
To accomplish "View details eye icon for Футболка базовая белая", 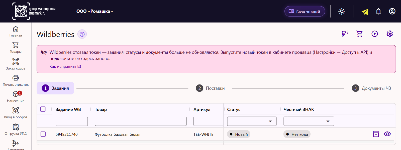I will (387, 134).
